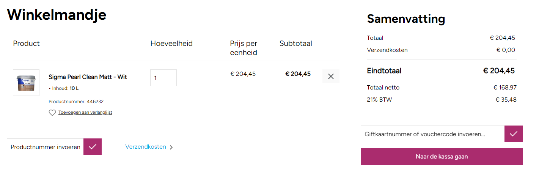539x179 pixels.
Task: Open the Verzendkosten link
Action: pos(146,147)
